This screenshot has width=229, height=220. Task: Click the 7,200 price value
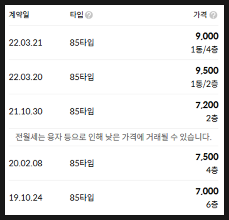tap(207, 105)
